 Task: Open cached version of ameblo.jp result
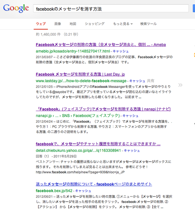[120, 51]
